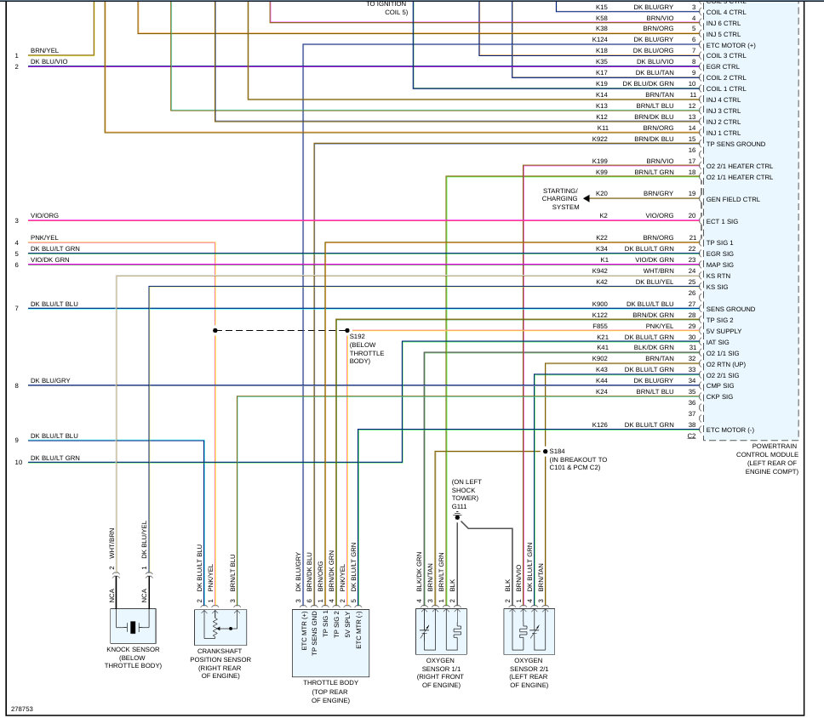Image resolution: width=824 pixels, height=718 pixels.
Task: Click the S184 splice dot
Action: pyautogui.click(x=545, y=451)
